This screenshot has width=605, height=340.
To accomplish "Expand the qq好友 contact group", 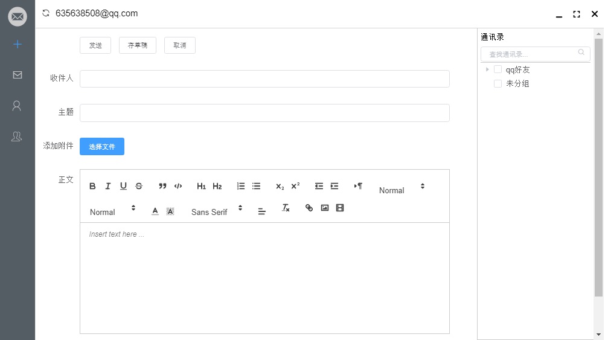I will (x=487, y=69).
